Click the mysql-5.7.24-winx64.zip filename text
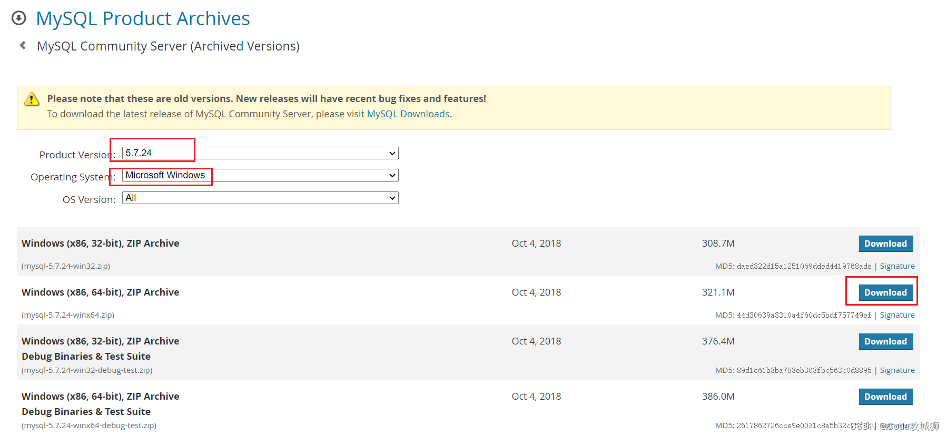The width and height of the screenshot is (947, 436). coord(68,315)
